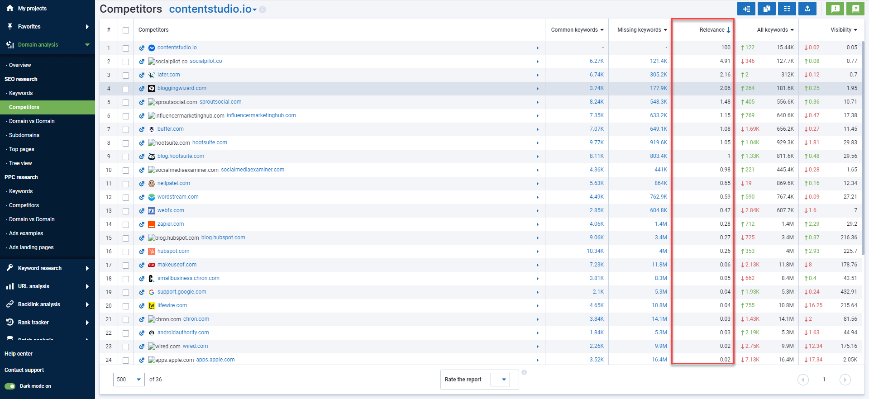
Task: Click info icon next to Rate the report
Action: [x=524, y=372]
